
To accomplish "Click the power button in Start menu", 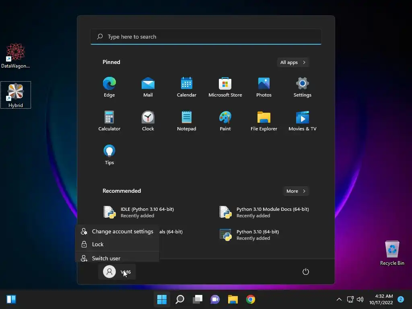I will coord(306,272).
